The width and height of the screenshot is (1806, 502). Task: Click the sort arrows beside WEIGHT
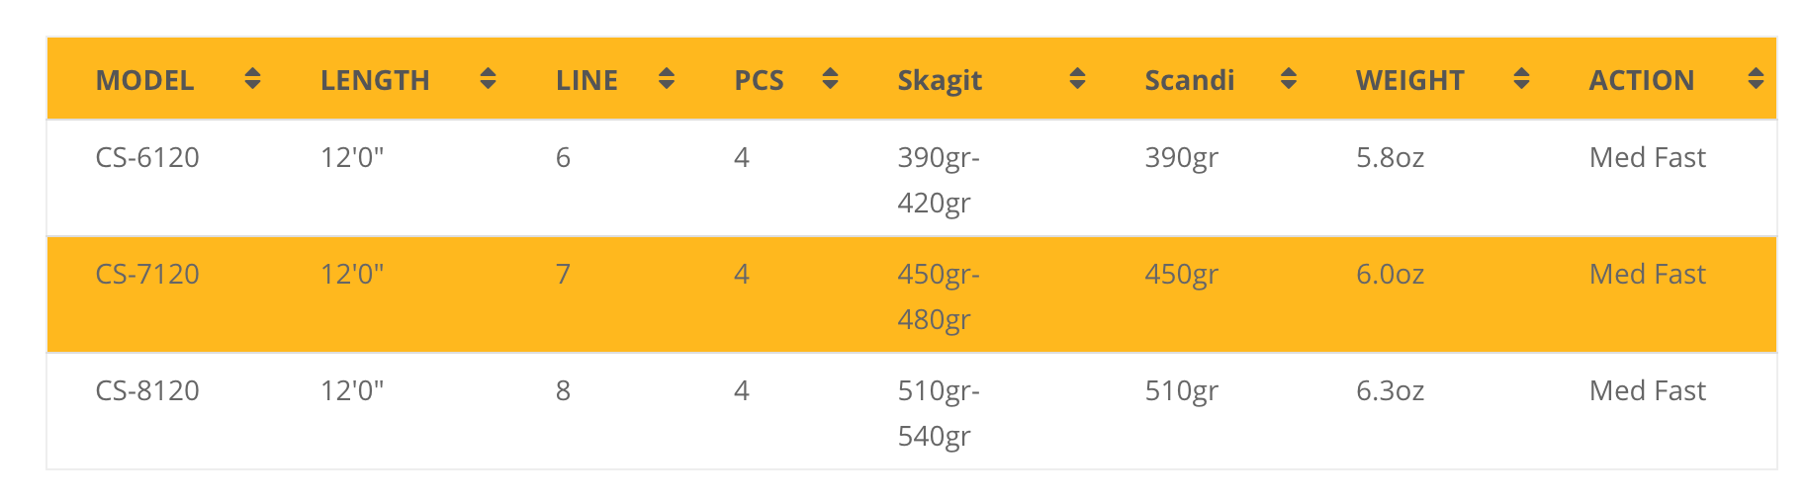click(x=1522, y=79)
